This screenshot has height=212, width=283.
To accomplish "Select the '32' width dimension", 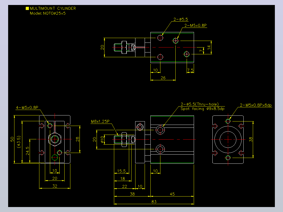I will 55,186.
